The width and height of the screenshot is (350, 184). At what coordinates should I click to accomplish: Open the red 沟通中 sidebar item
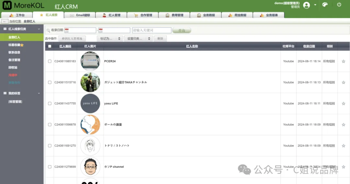13,75
